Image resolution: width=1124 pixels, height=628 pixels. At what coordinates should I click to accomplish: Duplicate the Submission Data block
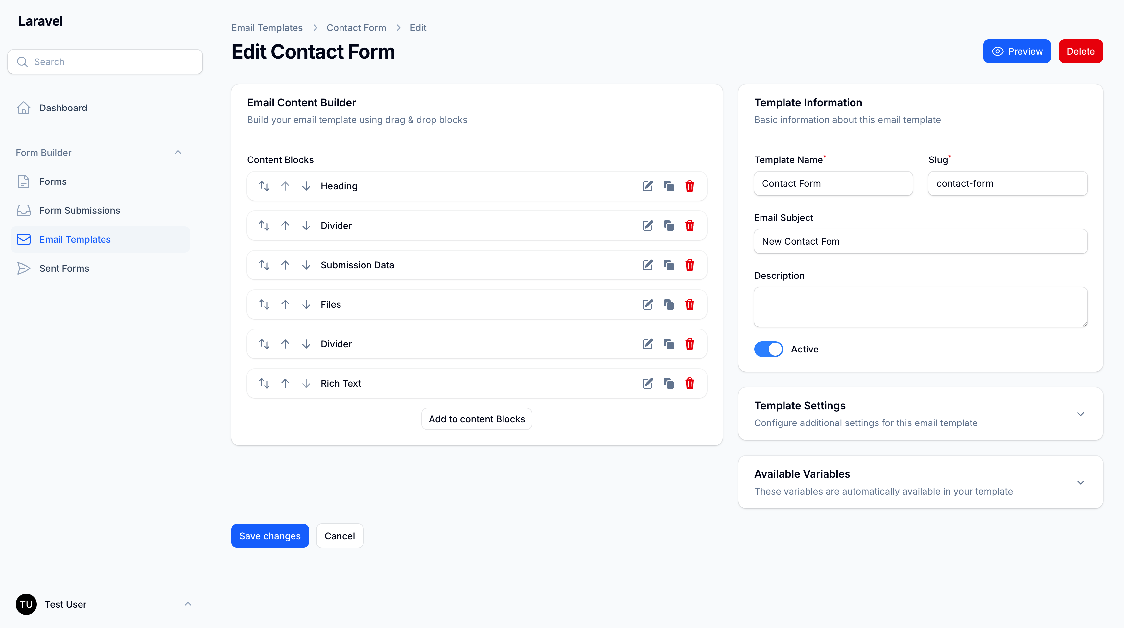pyautogui.click(x=669, y=265)
